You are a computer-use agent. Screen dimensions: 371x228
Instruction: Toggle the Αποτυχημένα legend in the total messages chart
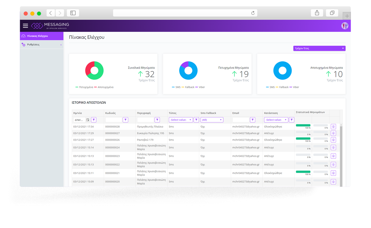104,87
